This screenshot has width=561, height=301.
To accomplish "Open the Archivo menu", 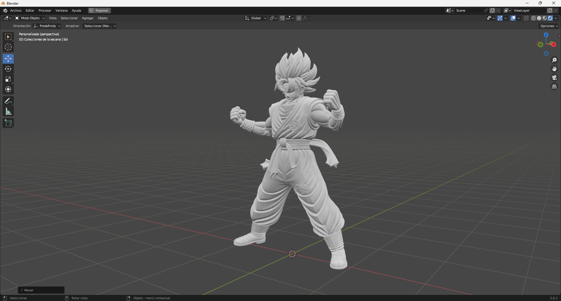I will tap(16, 10).
